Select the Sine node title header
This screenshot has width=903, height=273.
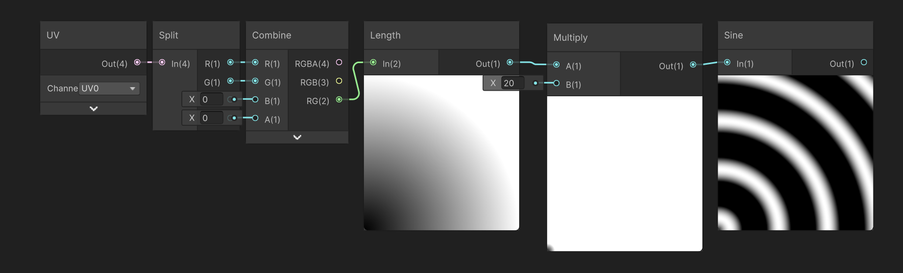click(x=795, y=35)
